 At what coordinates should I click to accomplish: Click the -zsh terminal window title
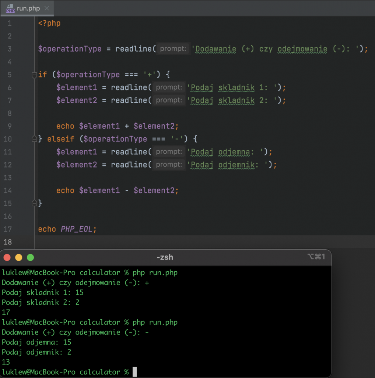165,257
